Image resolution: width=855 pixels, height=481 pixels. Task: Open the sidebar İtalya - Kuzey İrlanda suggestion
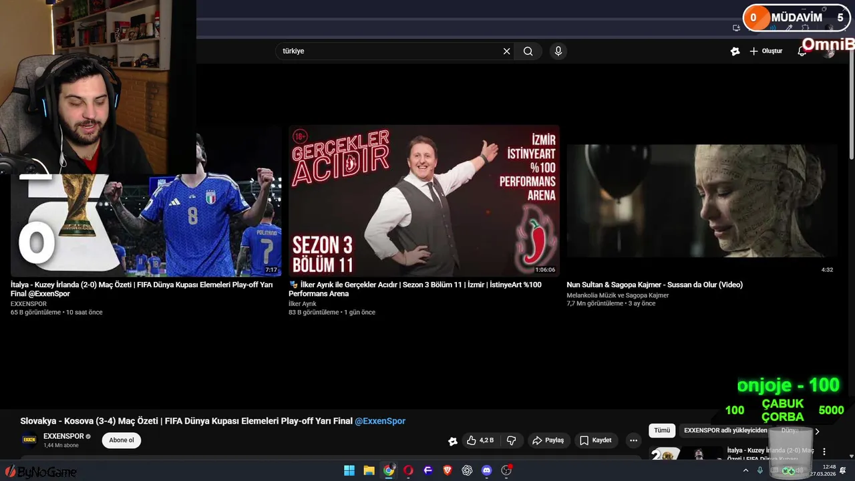click(x=732, y=454)
